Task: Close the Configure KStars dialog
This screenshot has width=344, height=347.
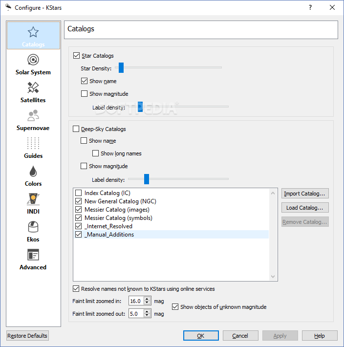Action: pyautogui.click(x=332, y=7)
